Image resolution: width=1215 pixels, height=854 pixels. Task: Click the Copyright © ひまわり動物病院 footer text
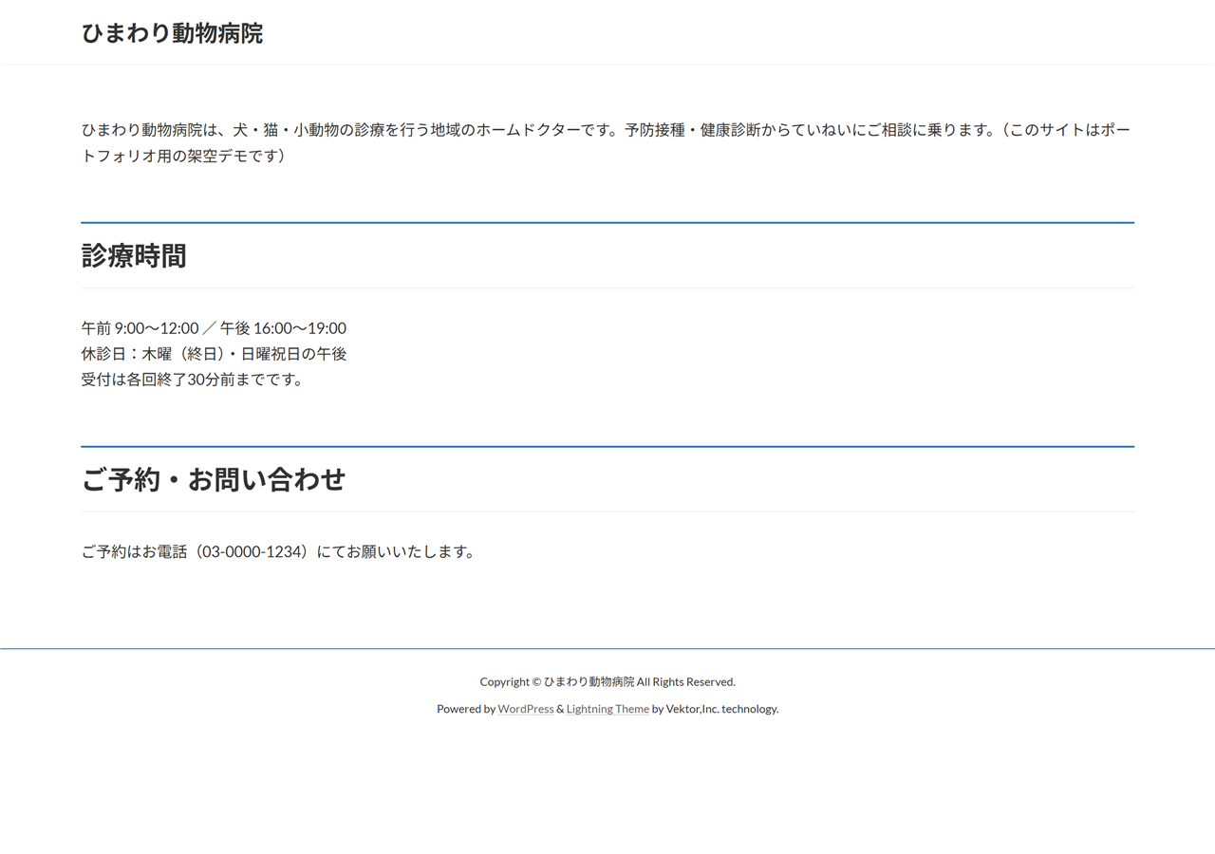(x=607, y=681)
